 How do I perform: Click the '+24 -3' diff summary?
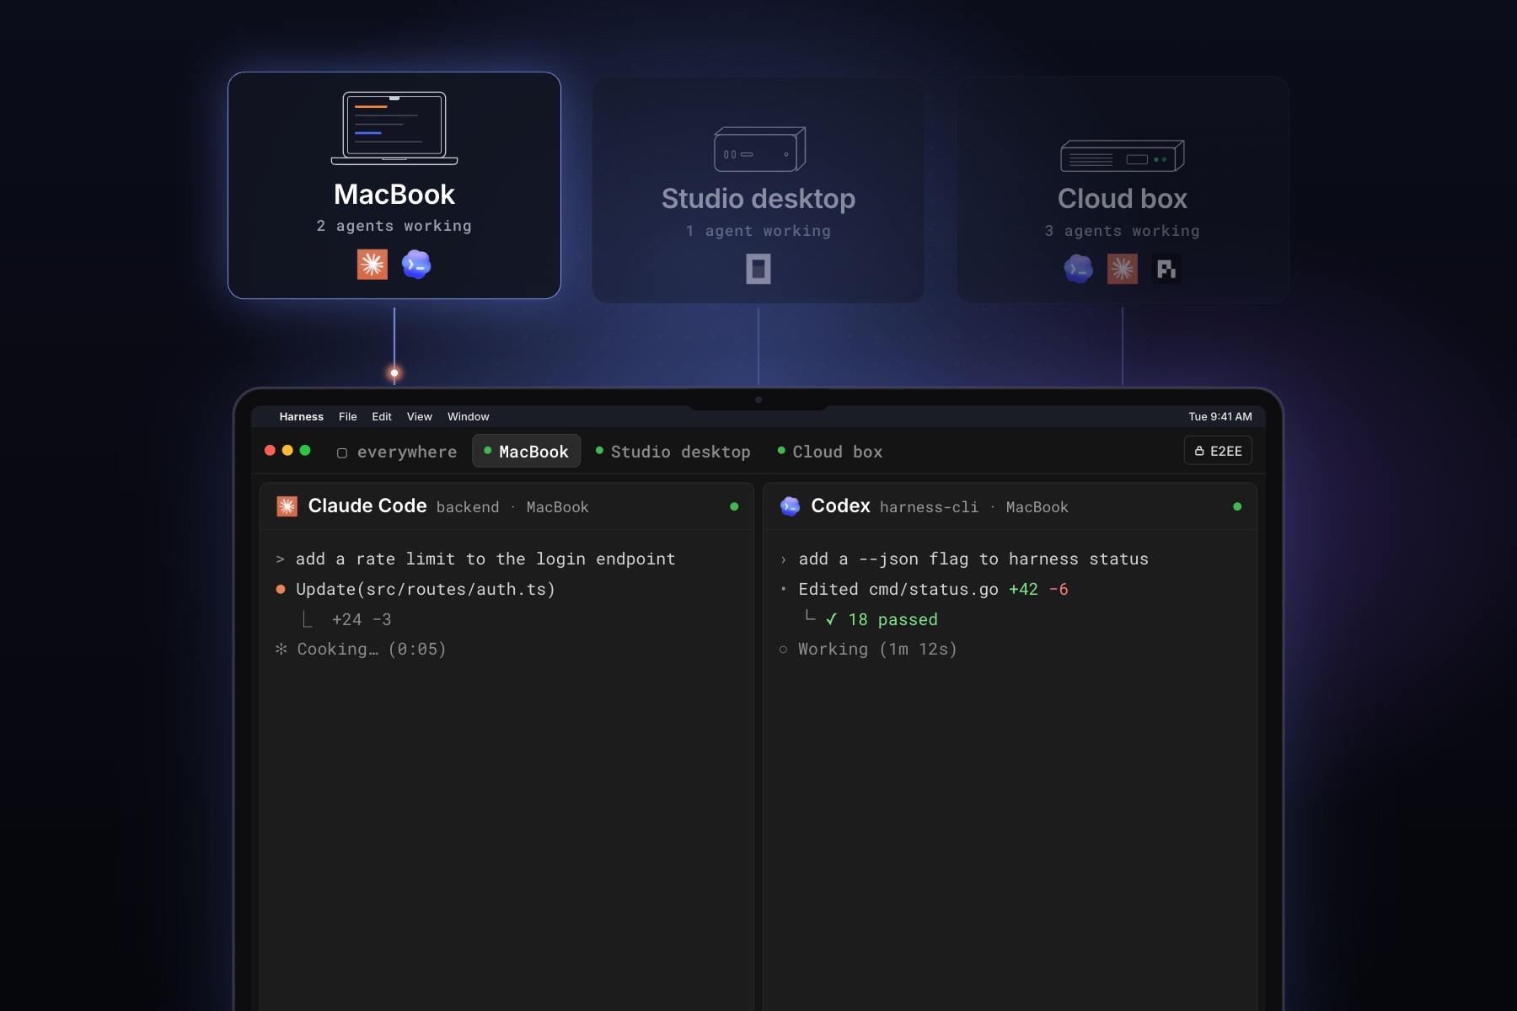click(x=362, y=619)
